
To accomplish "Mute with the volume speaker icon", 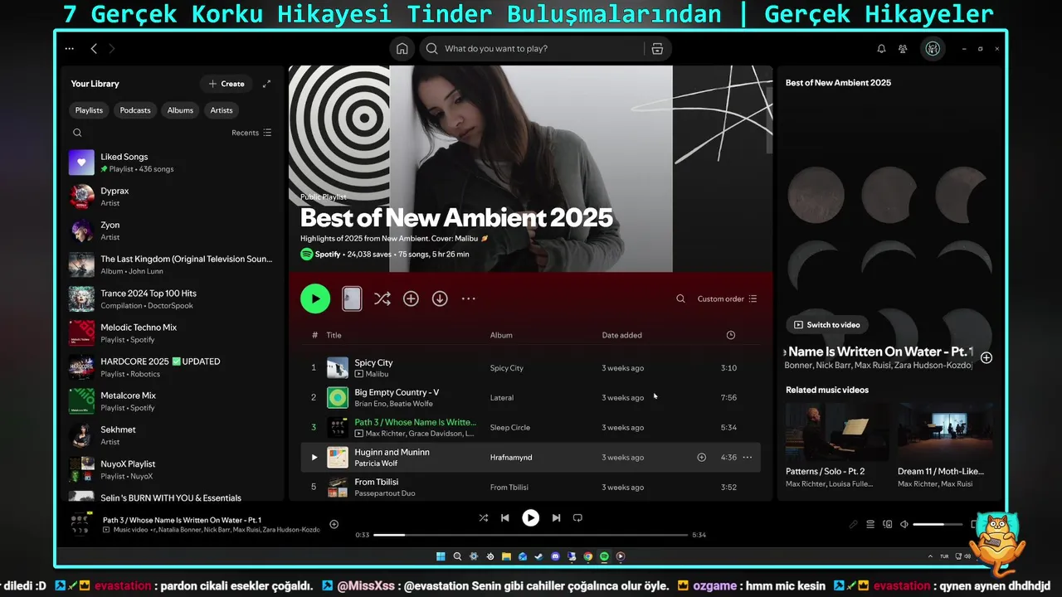I will tap(904, 524).
